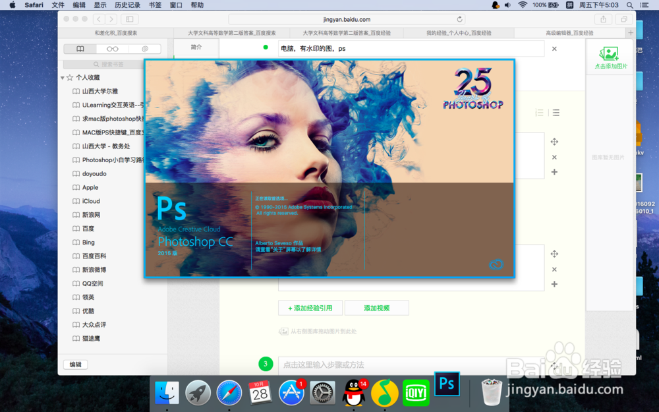Open Spotlight search in the menu bar
Viewport: 659px width, 412px height.
pos(629,5)
